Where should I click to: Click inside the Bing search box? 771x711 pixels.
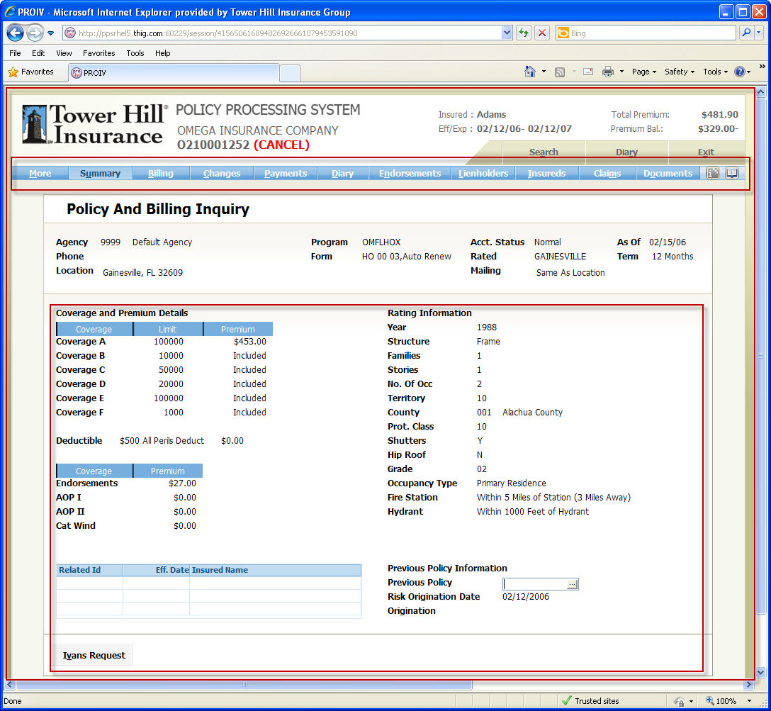pos(651,33)
